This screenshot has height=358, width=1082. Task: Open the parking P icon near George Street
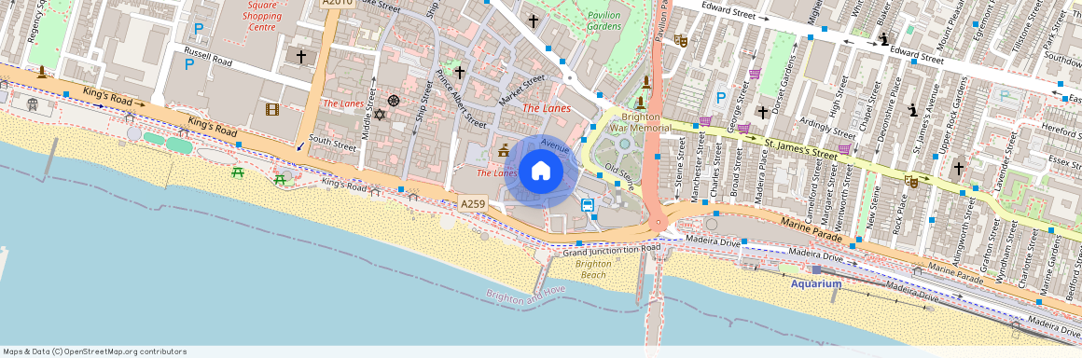click(721, 98)
